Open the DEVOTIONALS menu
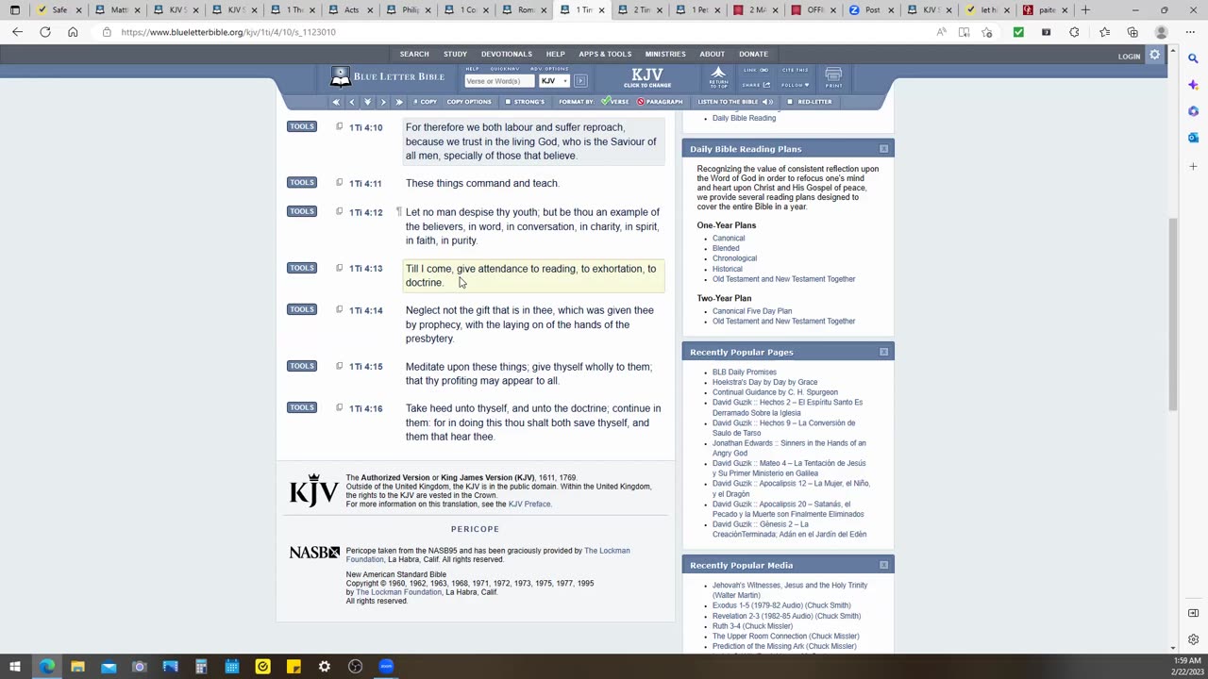This screenshot has width=1208, height=679. 507,54
